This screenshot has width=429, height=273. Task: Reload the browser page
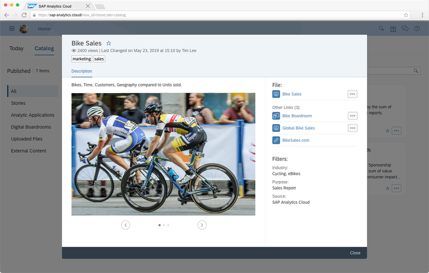point(24,15)
